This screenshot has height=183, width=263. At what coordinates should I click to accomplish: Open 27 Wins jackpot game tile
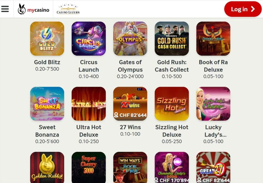point(130,104)
